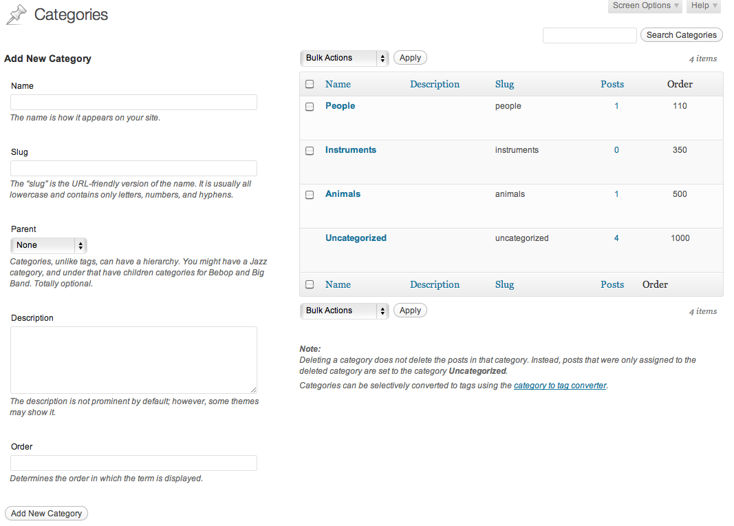The width and height of the screenshot is (734, 526).
Task: Open the top Bulk Actions dropdown
Action: tap(344, 59)
